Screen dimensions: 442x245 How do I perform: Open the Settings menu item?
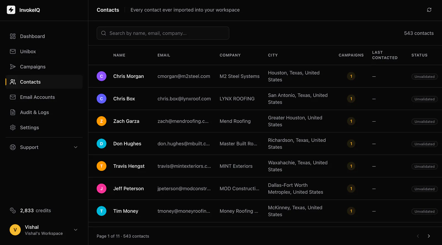point(44,127)
